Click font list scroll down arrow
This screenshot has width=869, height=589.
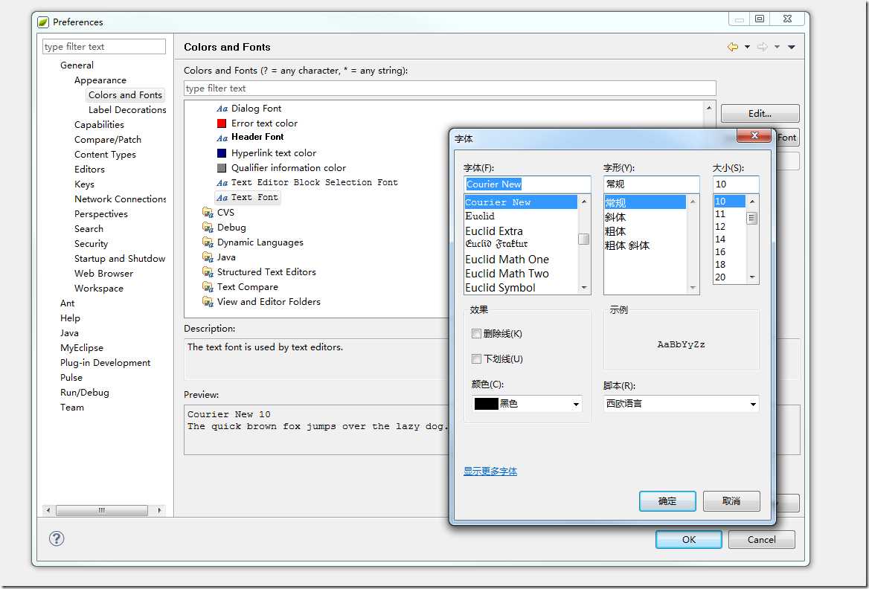(584, 288)
